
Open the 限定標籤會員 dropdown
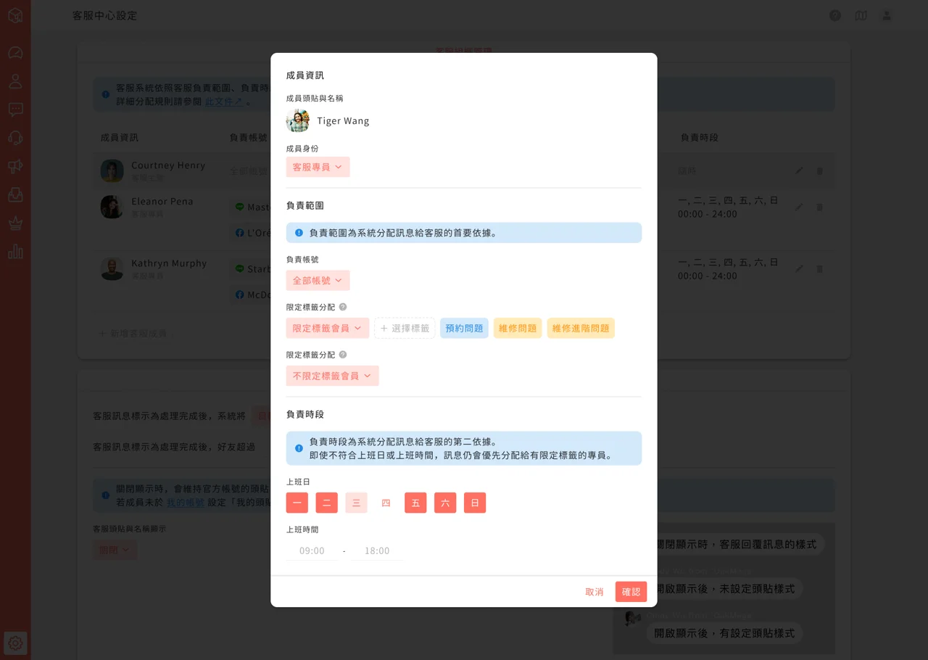point(328,328)
